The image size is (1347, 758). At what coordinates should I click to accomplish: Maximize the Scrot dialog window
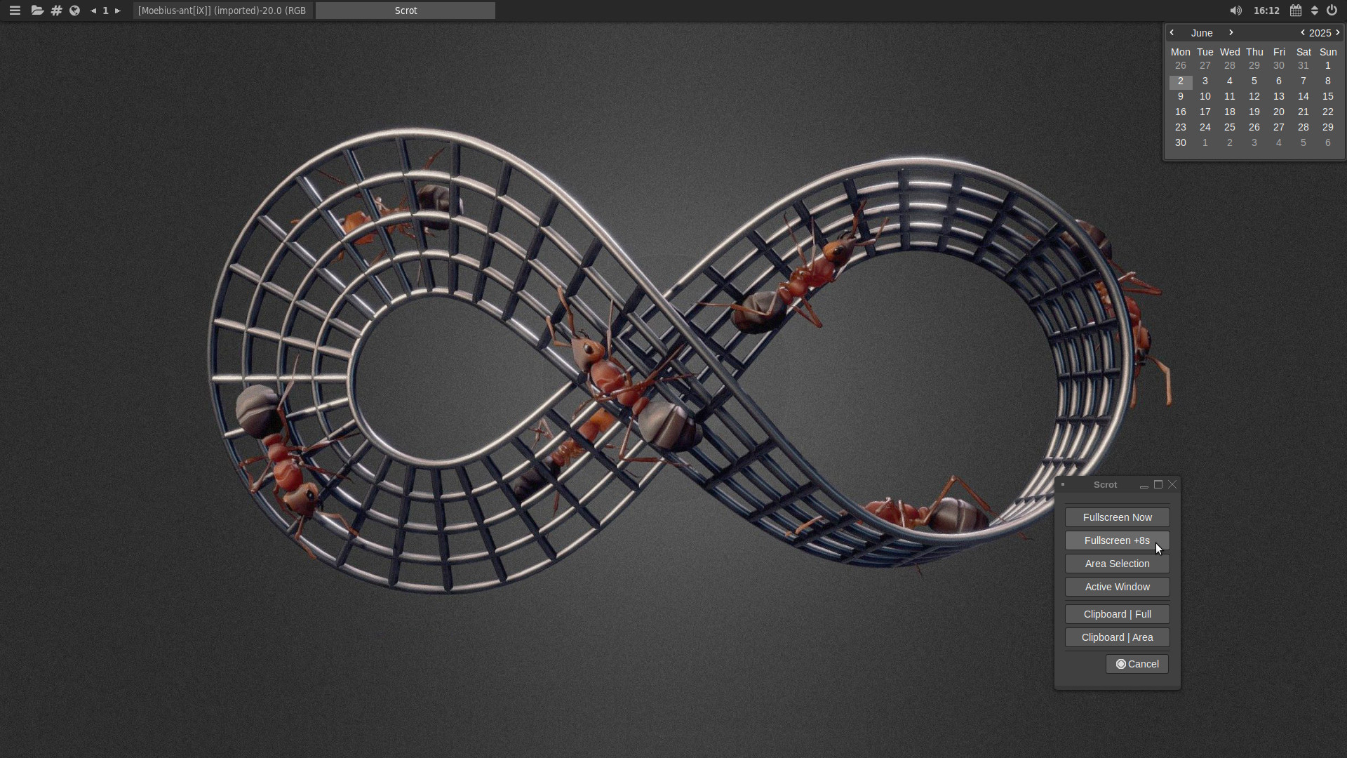pyautogui.click(x=1158, y=484)
